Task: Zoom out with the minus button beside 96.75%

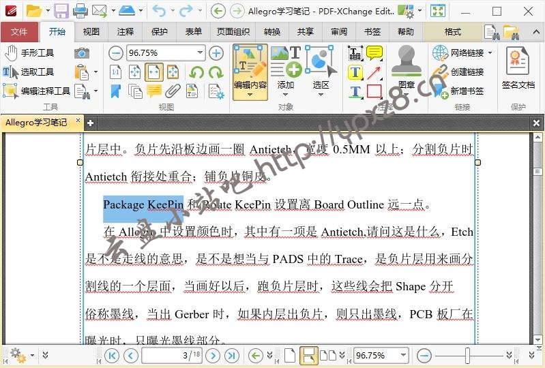Action: point(115,53)
